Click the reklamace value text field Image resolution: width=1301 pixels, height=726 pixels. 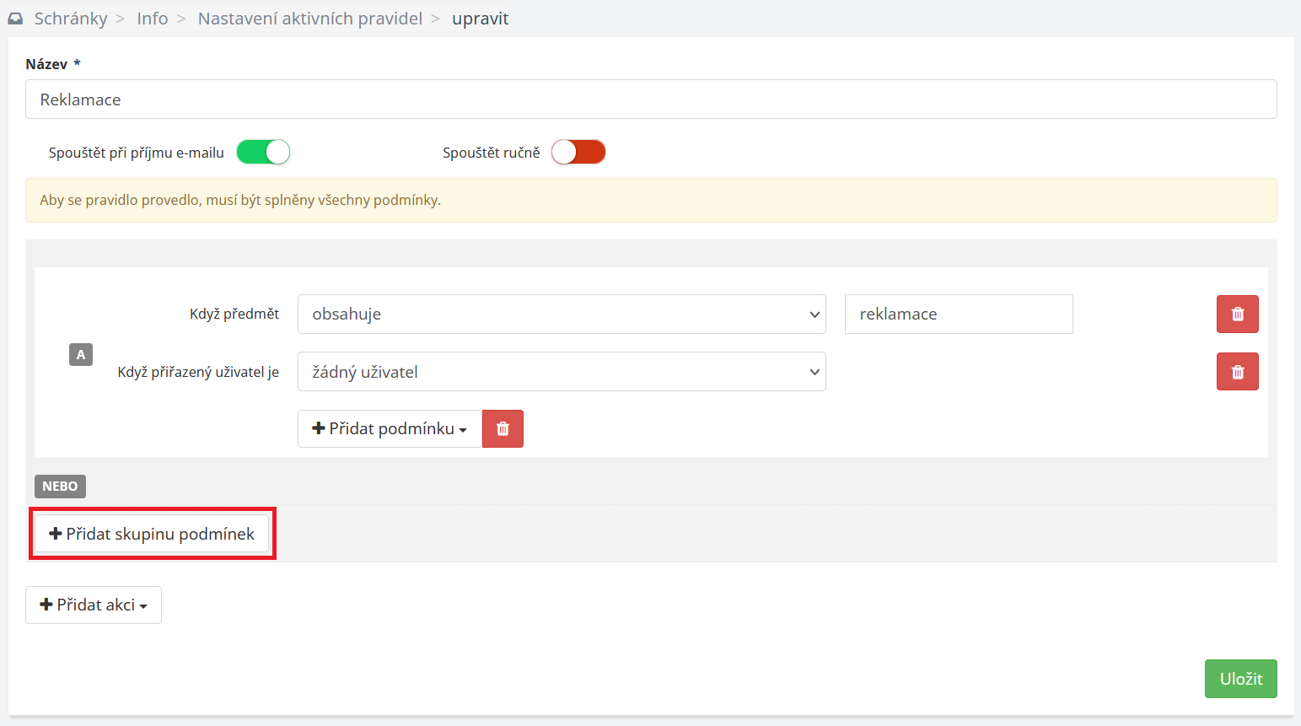(959, 315)
